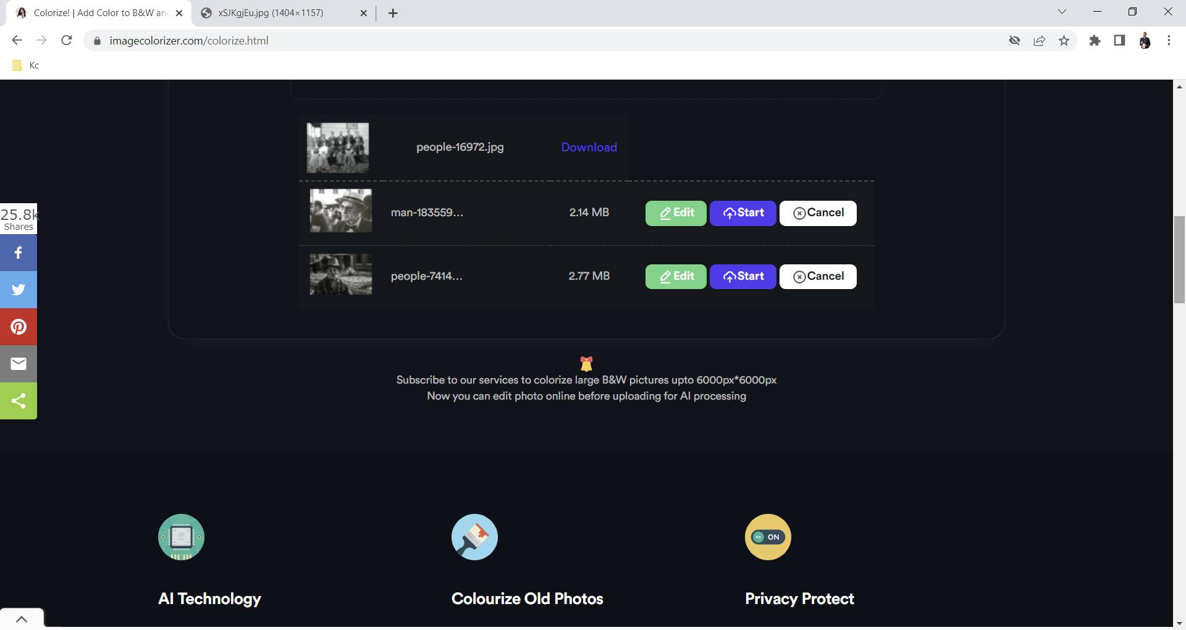This screenshot has width=1186, height=630.
Task: Bookmark this page with star icon
Action: (x=1064, y=41)
